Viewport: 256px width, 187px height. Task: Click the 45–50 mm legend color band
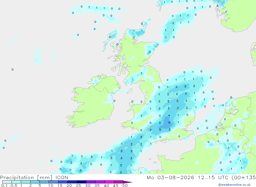[119, 182]
